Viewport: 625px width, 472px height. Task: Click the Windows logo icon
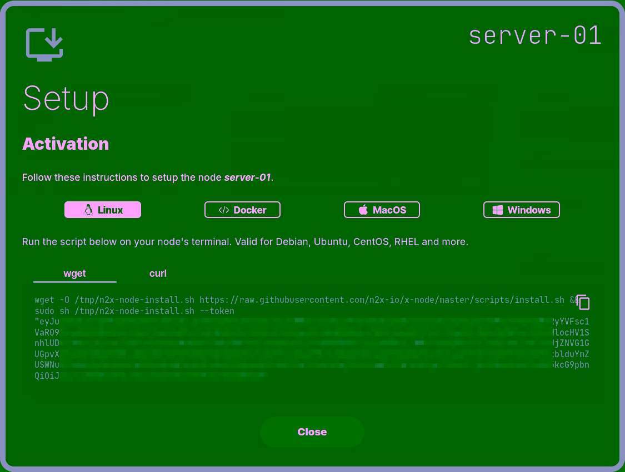tap(497, 210)
